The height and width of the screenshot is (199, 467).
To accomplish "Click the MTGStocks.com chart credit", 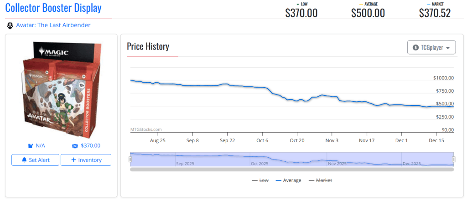I will 146,129.
